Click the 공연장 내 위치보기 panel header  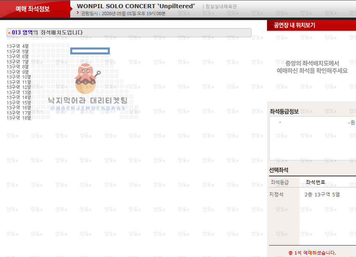coord(311,25)
